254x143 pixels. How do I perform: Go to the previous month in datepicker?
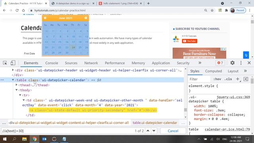pyautogui.click(x=45, y=18)
